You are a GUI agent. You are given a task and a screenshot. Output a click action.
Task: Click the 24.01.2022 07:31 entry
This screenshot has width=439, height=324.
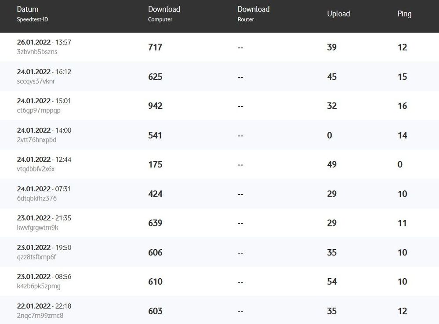[x=44, y=189]
